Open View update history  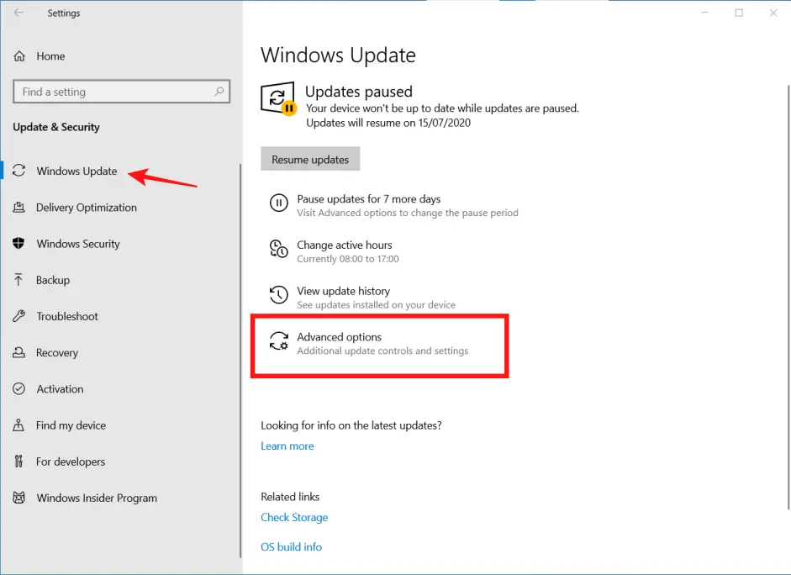pos(362,297)
